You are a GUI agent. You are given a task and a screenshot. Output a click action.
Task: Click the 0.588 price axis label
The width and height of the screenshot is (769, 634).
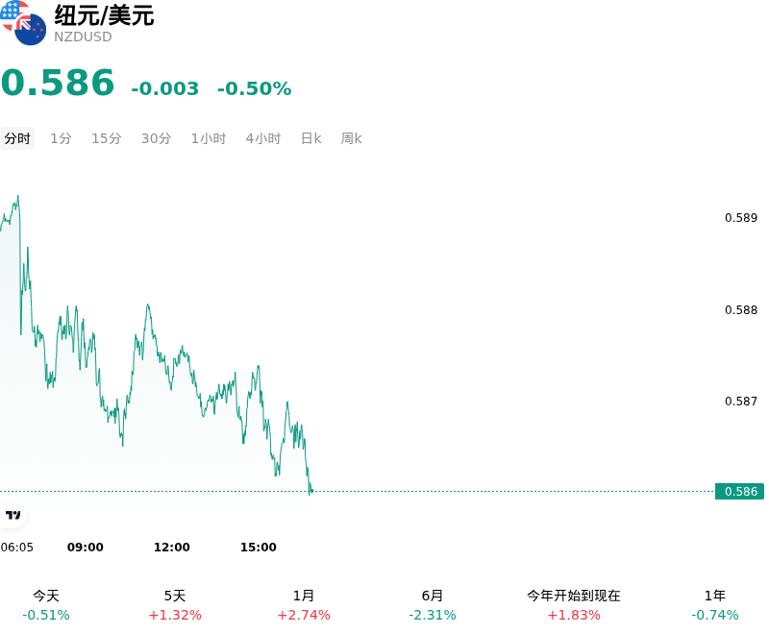[x=741, y=310]
